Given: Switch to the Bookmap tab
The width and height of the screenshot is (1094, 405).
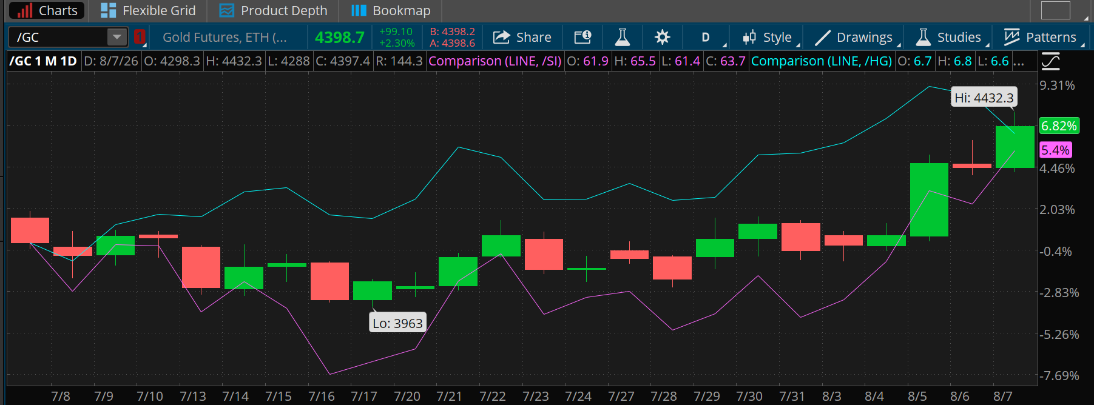Looking at the screenshot, I should (x=391, y=10).
